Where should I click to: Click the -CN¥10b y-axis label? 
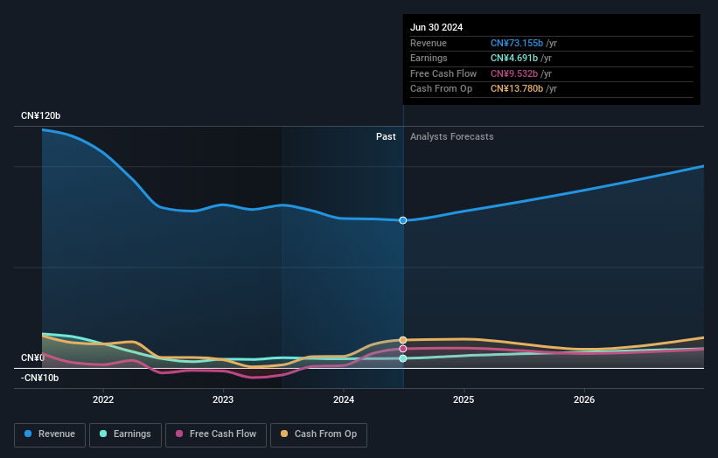(40, 378)
